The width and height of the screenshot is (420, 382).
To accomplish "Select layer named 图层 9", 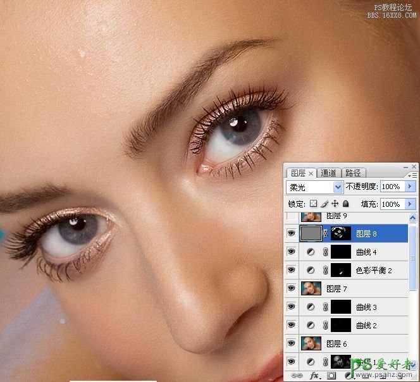I will (337, 216).
